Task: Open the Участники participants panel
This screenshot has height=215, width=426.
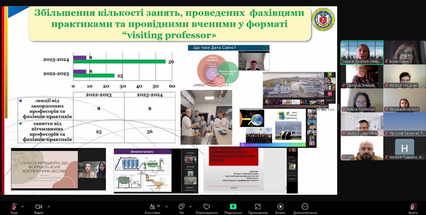Action: point(153,208)
